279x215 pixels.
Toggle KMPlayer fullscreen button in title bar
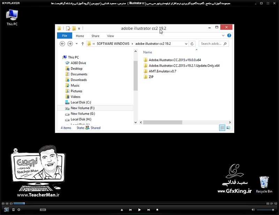(268, 3)
